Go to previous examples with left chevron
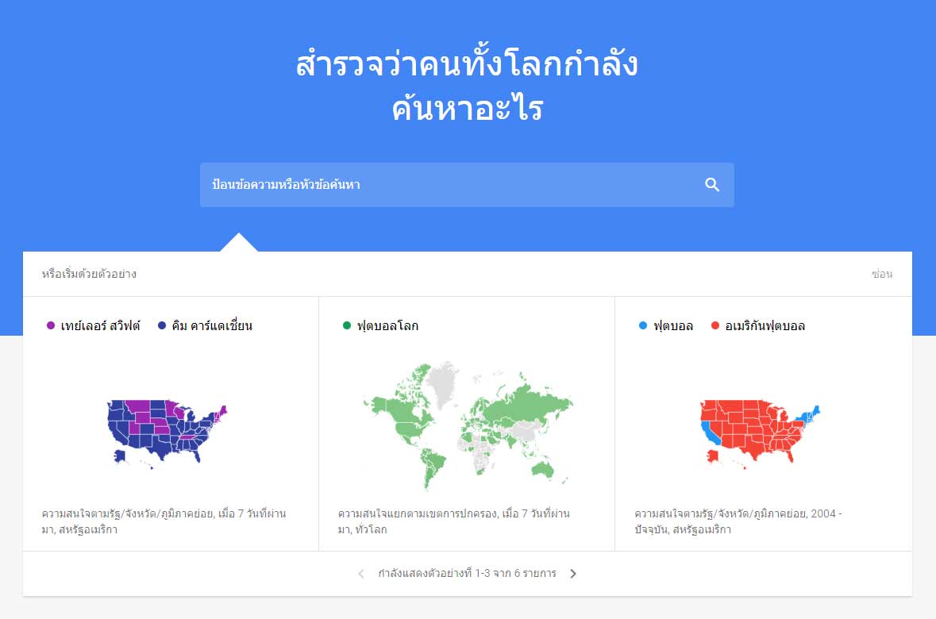Screen dimensions: 936x619 pos(361,574)
